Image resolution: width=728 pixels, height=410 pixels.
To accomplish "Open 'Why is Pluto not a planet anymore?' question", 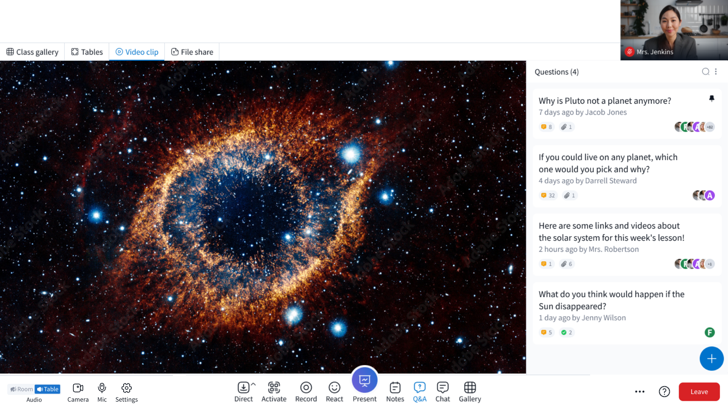I will (627, 114).
